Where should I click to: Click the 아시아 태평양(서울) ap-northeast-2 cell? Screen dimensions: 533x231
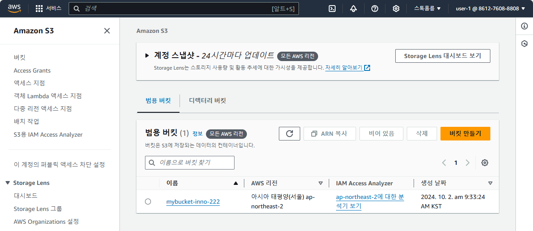(x=283, y=202)
